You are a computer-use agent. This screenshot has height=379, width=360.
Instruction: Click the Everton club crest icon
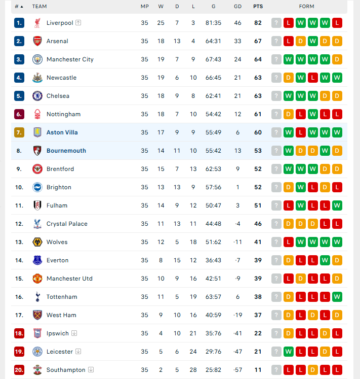(37, 260)
